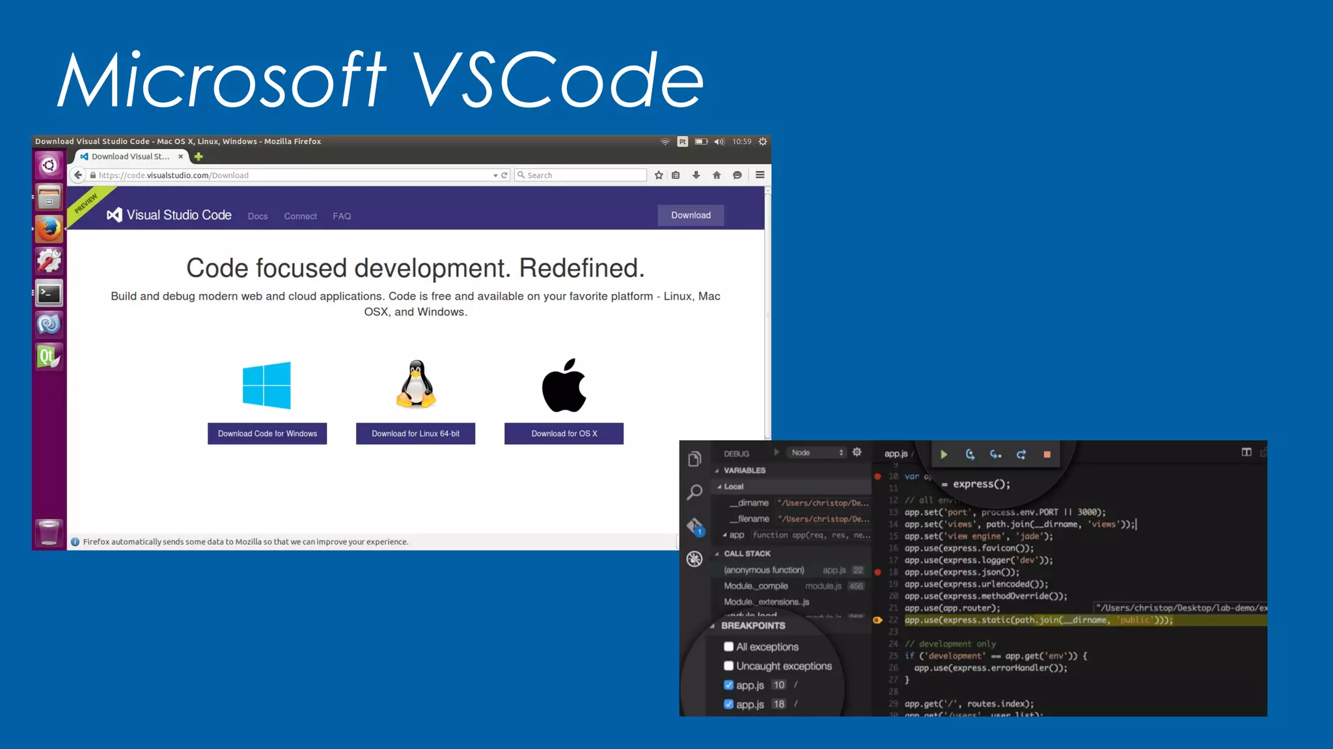Click the Step Over debug button

click(x=970, y=454)
